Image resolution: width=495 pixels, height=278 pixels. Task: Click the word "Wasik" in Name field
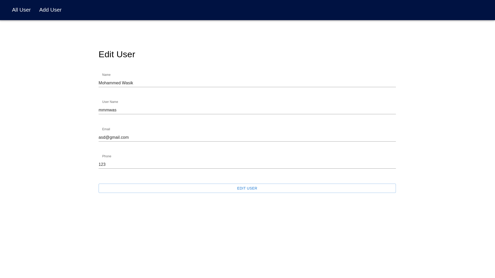(x=127, y=83)
